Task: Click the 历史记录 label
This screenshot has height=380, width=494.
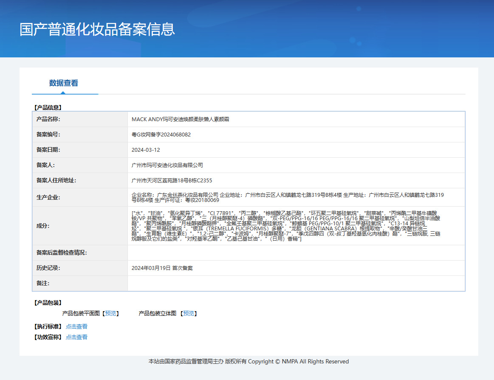Action: [48, 268]
